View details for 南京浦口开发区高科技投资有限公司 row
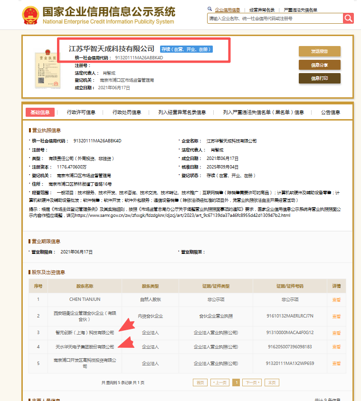361x401 pixels. 336,364
